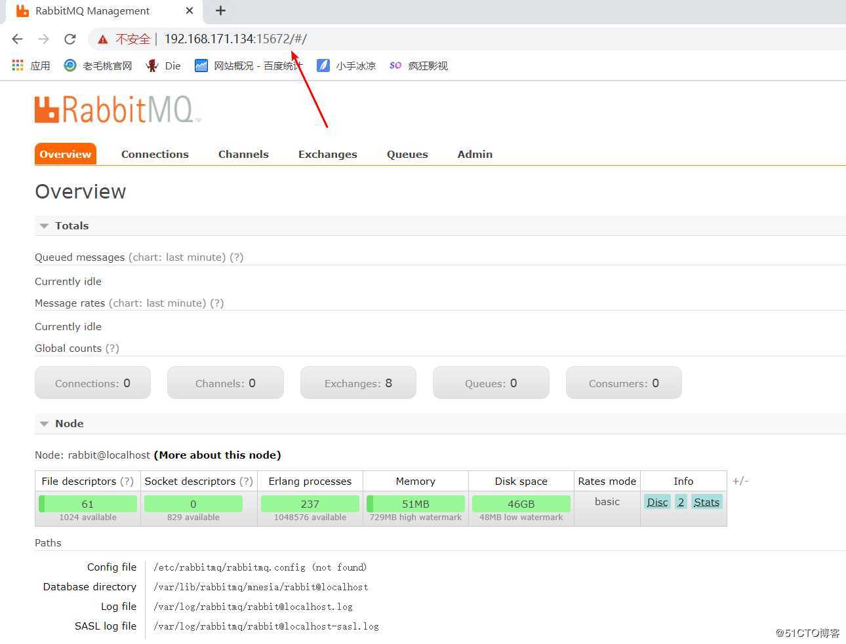Click the Disc info tag

(x=657, y=502)
